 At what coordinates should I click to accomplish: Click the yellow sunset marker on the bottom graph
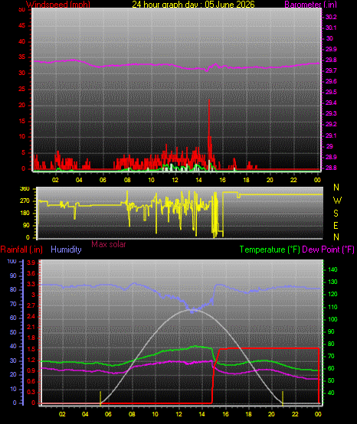(x=283, y=398)
